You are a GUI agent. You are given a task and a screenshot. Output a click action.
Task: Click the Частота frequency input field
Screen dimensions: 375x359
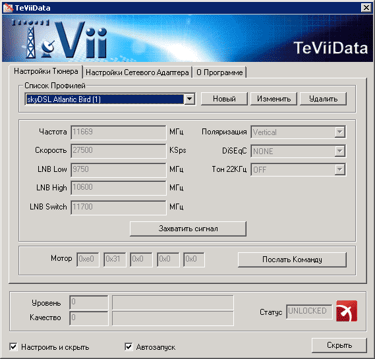[119, 132]
